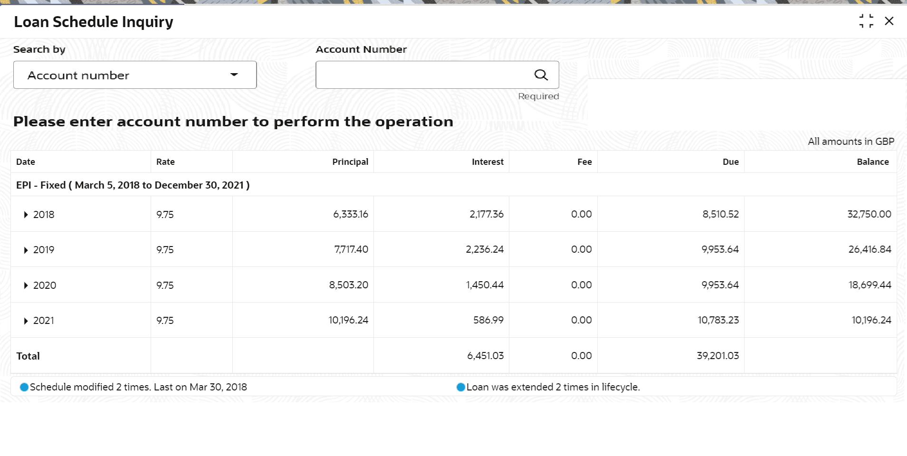Expand the 2020 schedule row

click(x=26, y=285)
